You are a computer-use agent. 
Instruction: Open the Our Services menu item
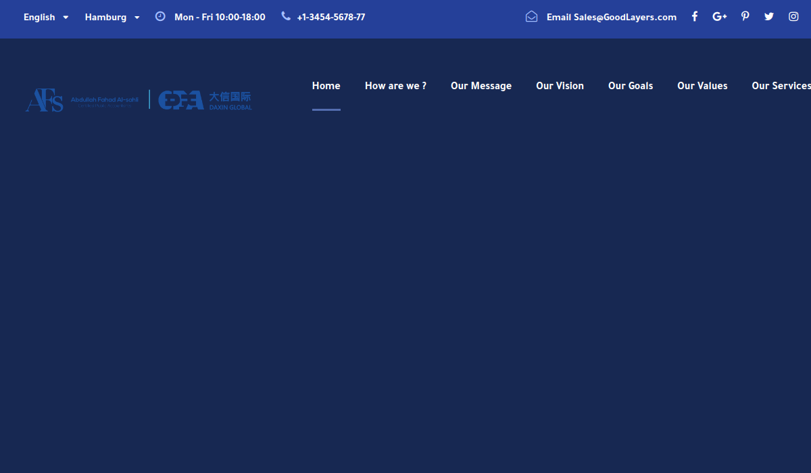[781, 86]
